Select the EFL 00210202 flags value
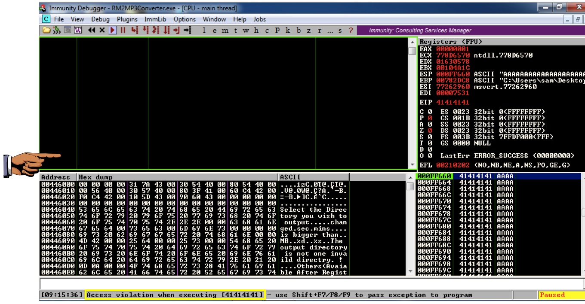The image size is (585, 304). coord(452,165)
